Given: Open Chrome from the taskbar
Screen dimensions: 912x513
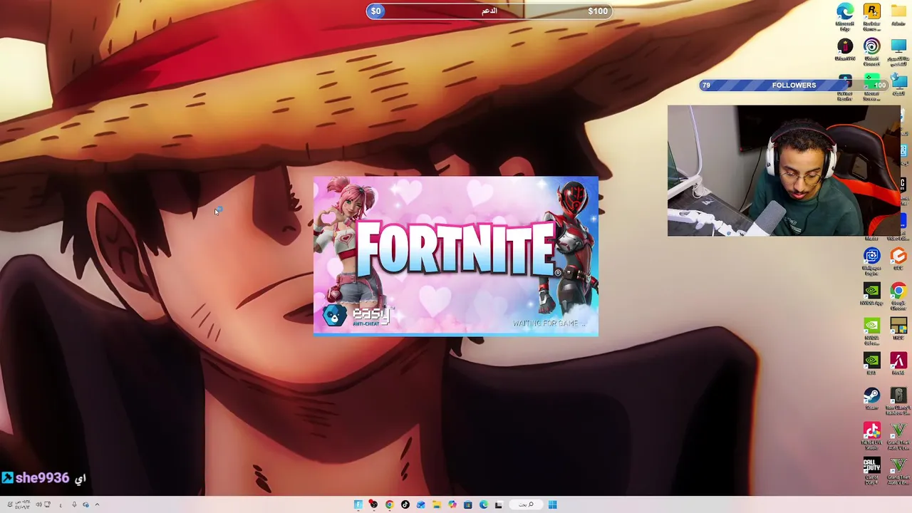Looking at the screenshot, I should point(389,504).
